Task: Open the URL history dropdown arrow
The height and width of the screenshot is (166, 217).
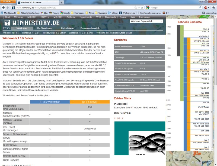Action: click(139, 8)
